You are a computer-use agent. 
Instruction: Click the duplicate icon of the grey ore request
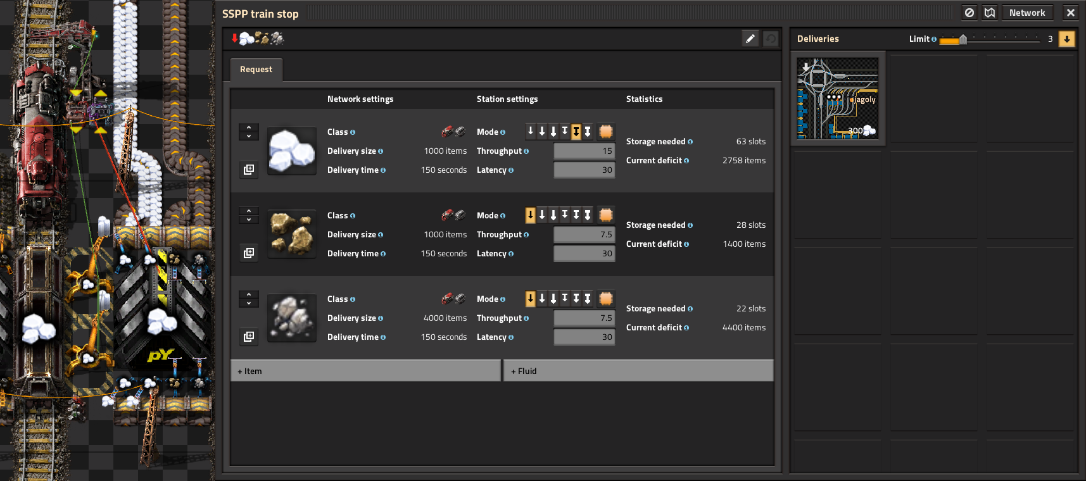pos(249,337)
